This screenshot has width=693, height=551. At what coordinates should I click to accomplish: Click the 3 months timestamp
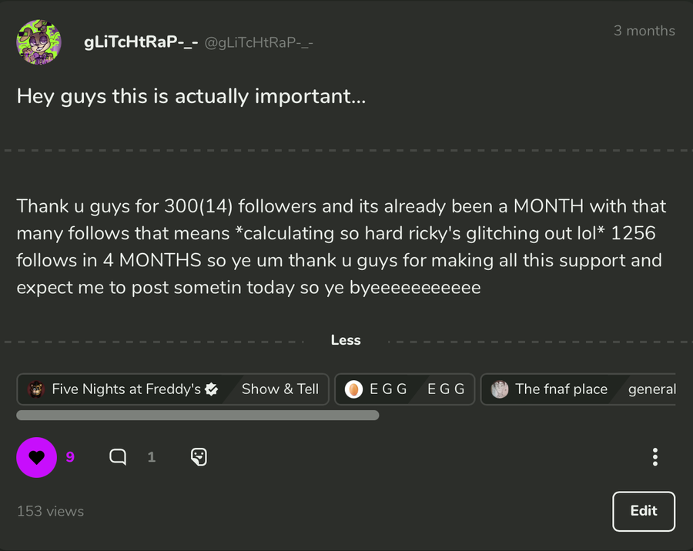point(644,31)
